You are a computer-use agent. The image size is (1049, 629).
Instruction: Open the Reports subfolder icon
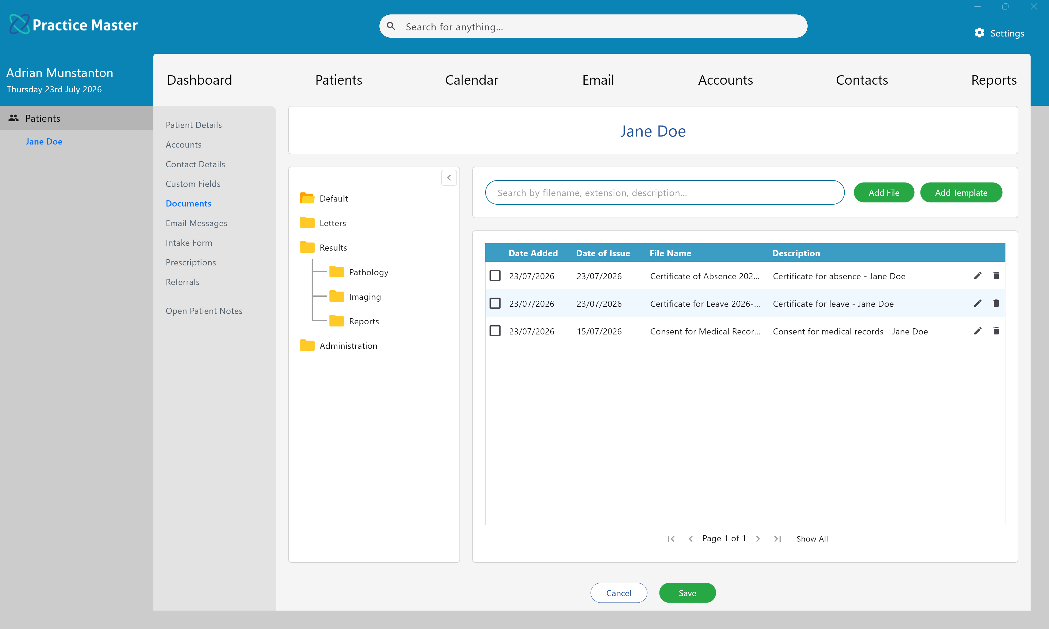337,321
